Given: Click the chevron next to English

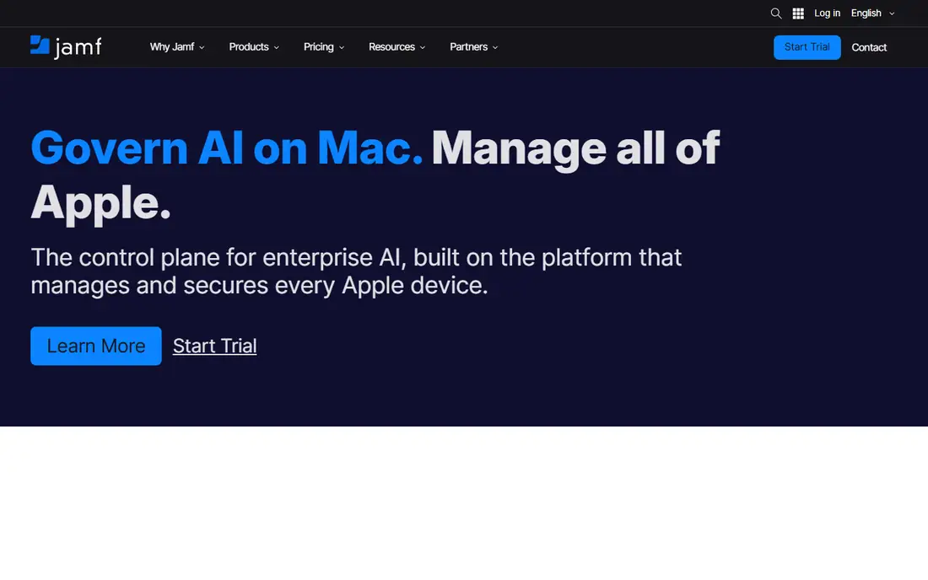Looking at the screenshot, I should (x=892, y=13).
